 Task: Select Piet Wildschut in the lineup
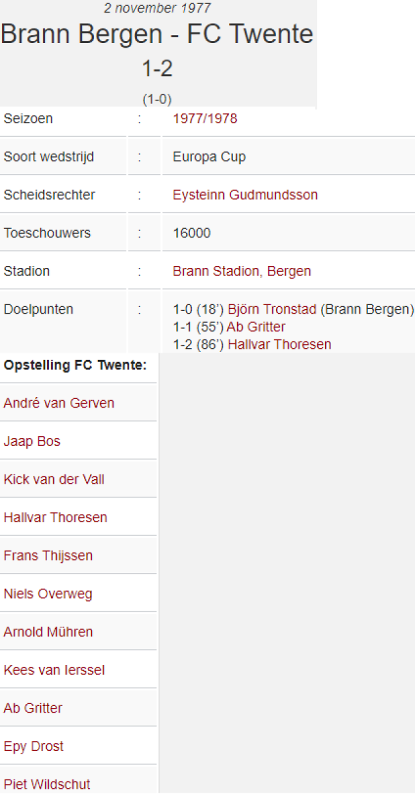[46, 784]
